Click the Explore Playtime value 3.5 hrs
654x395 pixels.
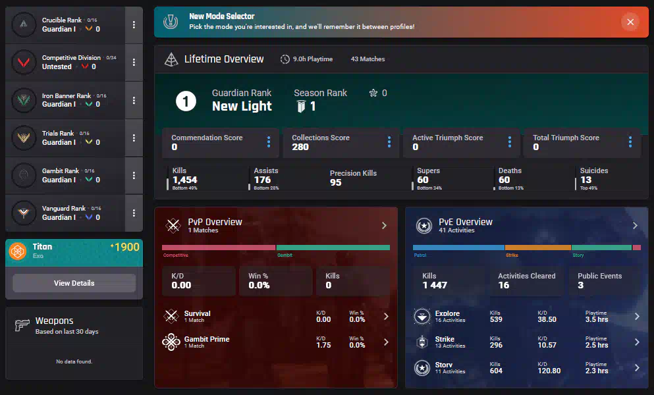click(597, 319)
